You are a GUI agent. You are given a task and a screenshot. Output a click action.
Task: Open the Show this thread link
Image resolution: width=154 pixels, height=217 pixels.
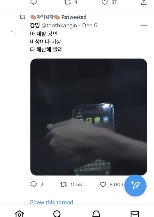click(52, 202)
